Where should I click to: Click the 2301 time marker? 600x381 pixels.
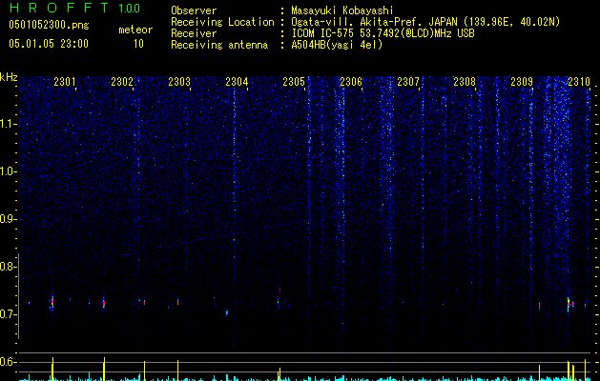(x=65, y=81)
